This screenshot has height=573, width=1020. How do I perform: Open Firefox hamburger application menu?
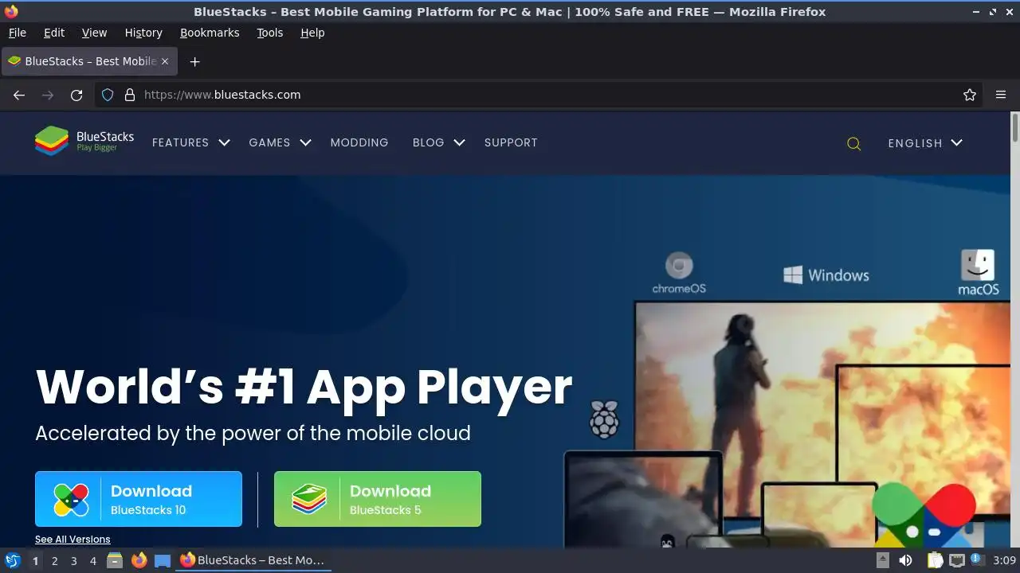click(1001, 95)
